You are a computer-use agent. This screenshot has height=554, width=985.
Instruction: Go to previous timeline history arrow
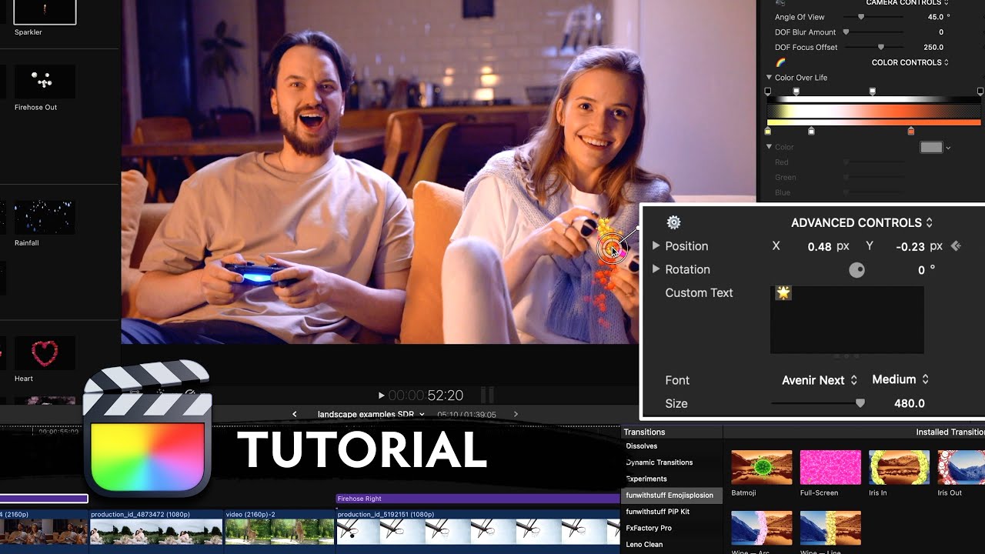click(x=295, y=414)
